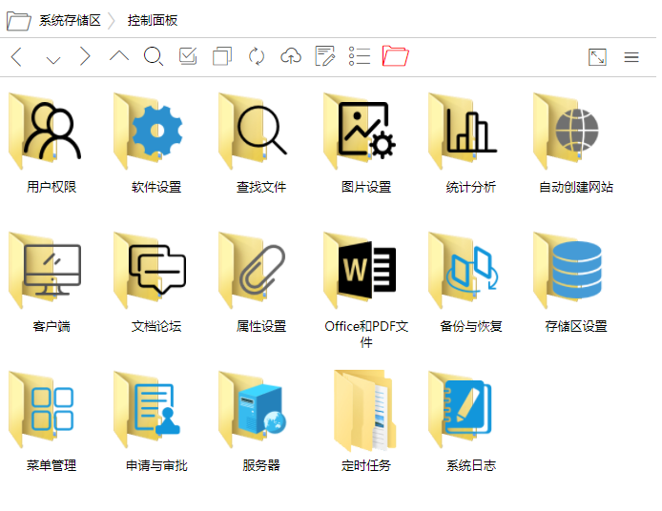Click the 存储区设置 label text
Image resolution: width=662 pixels, height=511 pixels.
576,326
